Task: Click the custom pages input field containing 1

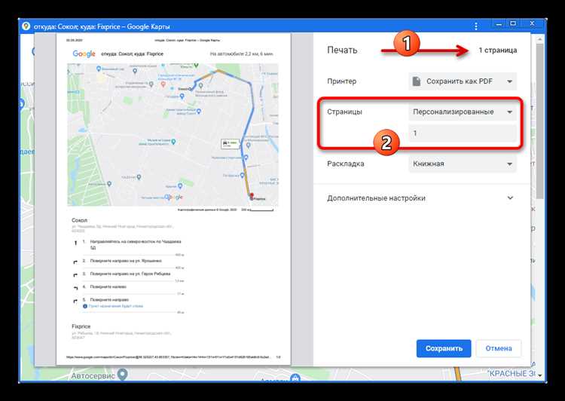Action: point(463,134)
